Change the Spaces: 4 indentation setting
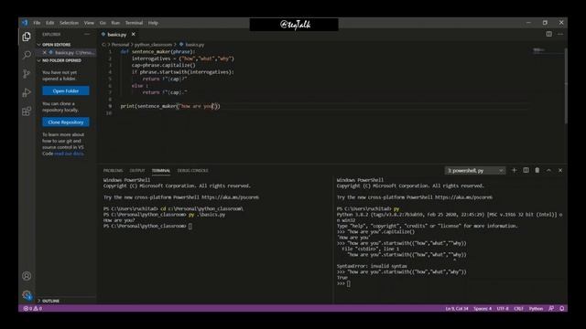This screenshot has width=586, height=329. point(483,309)
